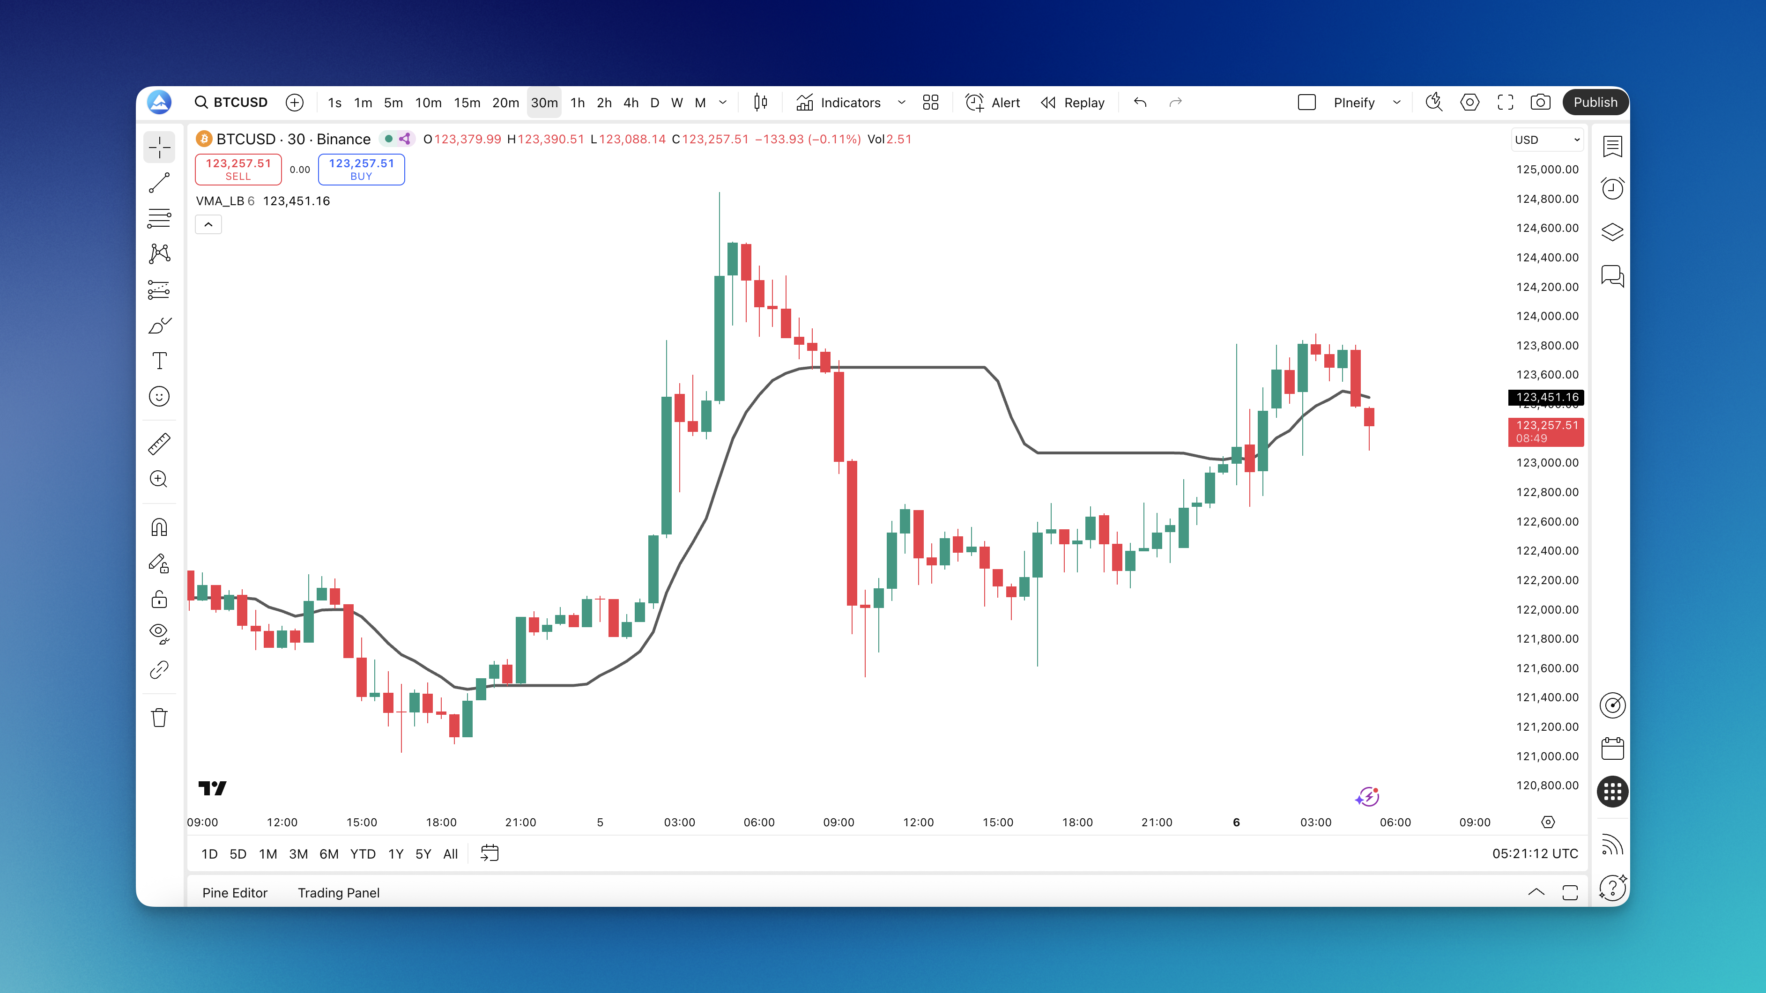Take a chart snapshot with camera icon

1540,102
